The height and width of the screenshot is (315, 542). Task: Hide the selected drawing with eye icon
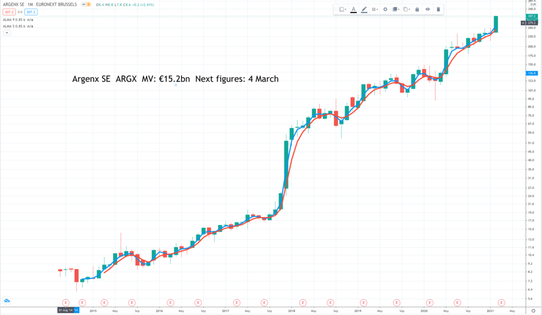[428, 10]
